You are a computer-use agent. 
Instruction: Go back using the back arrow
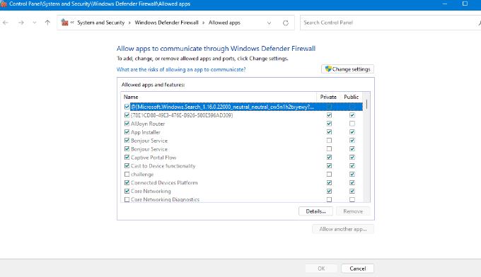coord(6,23)
